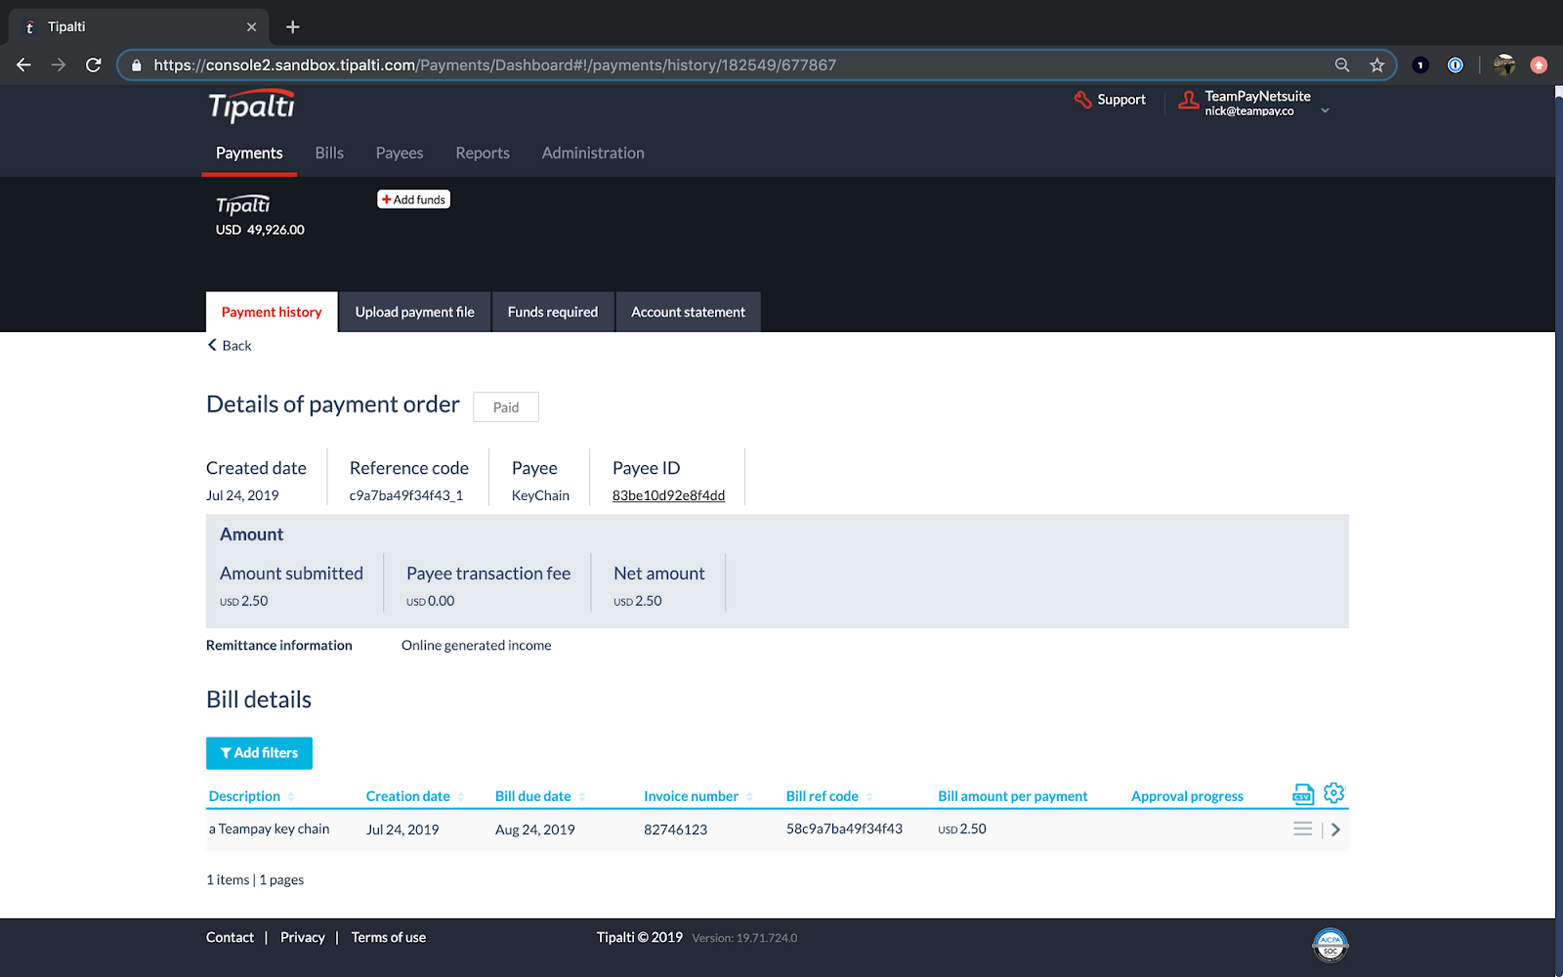Click the KeyChain payee name
The height and width of the screenshot is (977, 1563).
click(x=540, y=495)
